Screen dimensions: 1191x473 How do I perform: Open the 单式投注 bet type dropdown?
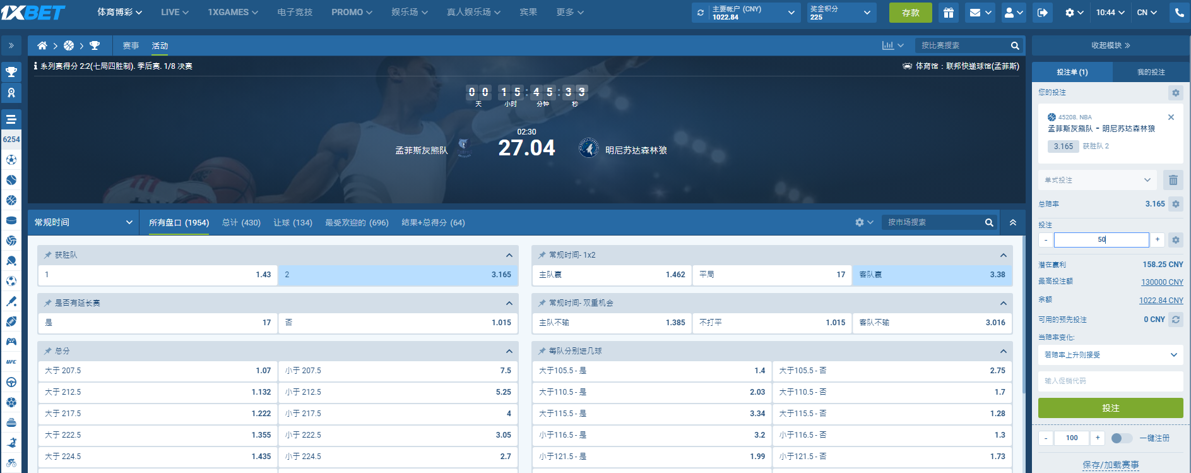coord(1098,180)
